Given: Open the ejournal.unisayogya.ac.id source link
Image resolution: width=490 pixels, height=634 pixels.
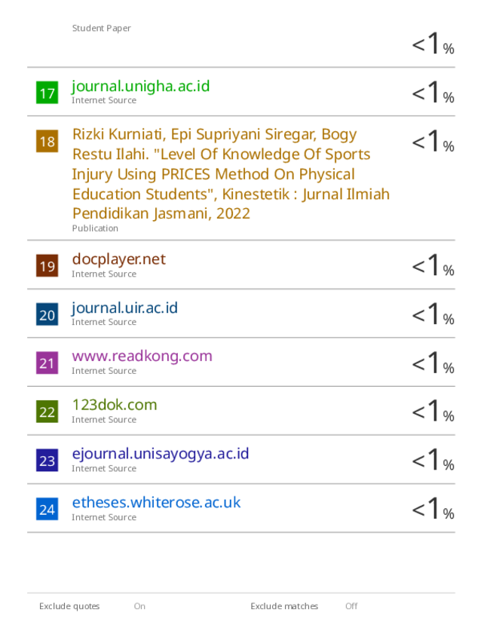Looking at the screenshot, I should [x=160, y=454].
